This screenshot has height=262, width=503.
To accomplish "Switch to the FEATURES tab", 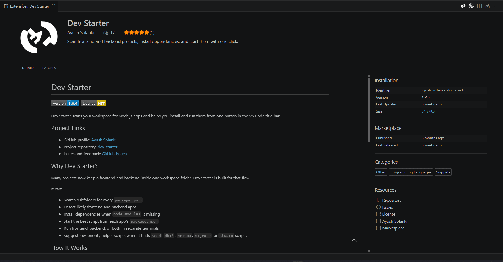I will [48, 68].
